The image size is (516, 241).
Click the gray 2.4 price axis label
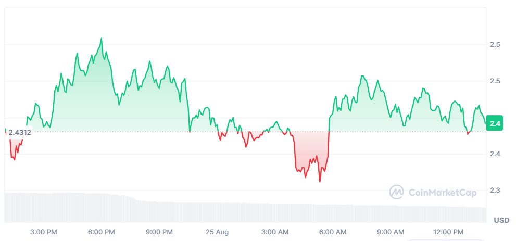(x=495, y=154)
